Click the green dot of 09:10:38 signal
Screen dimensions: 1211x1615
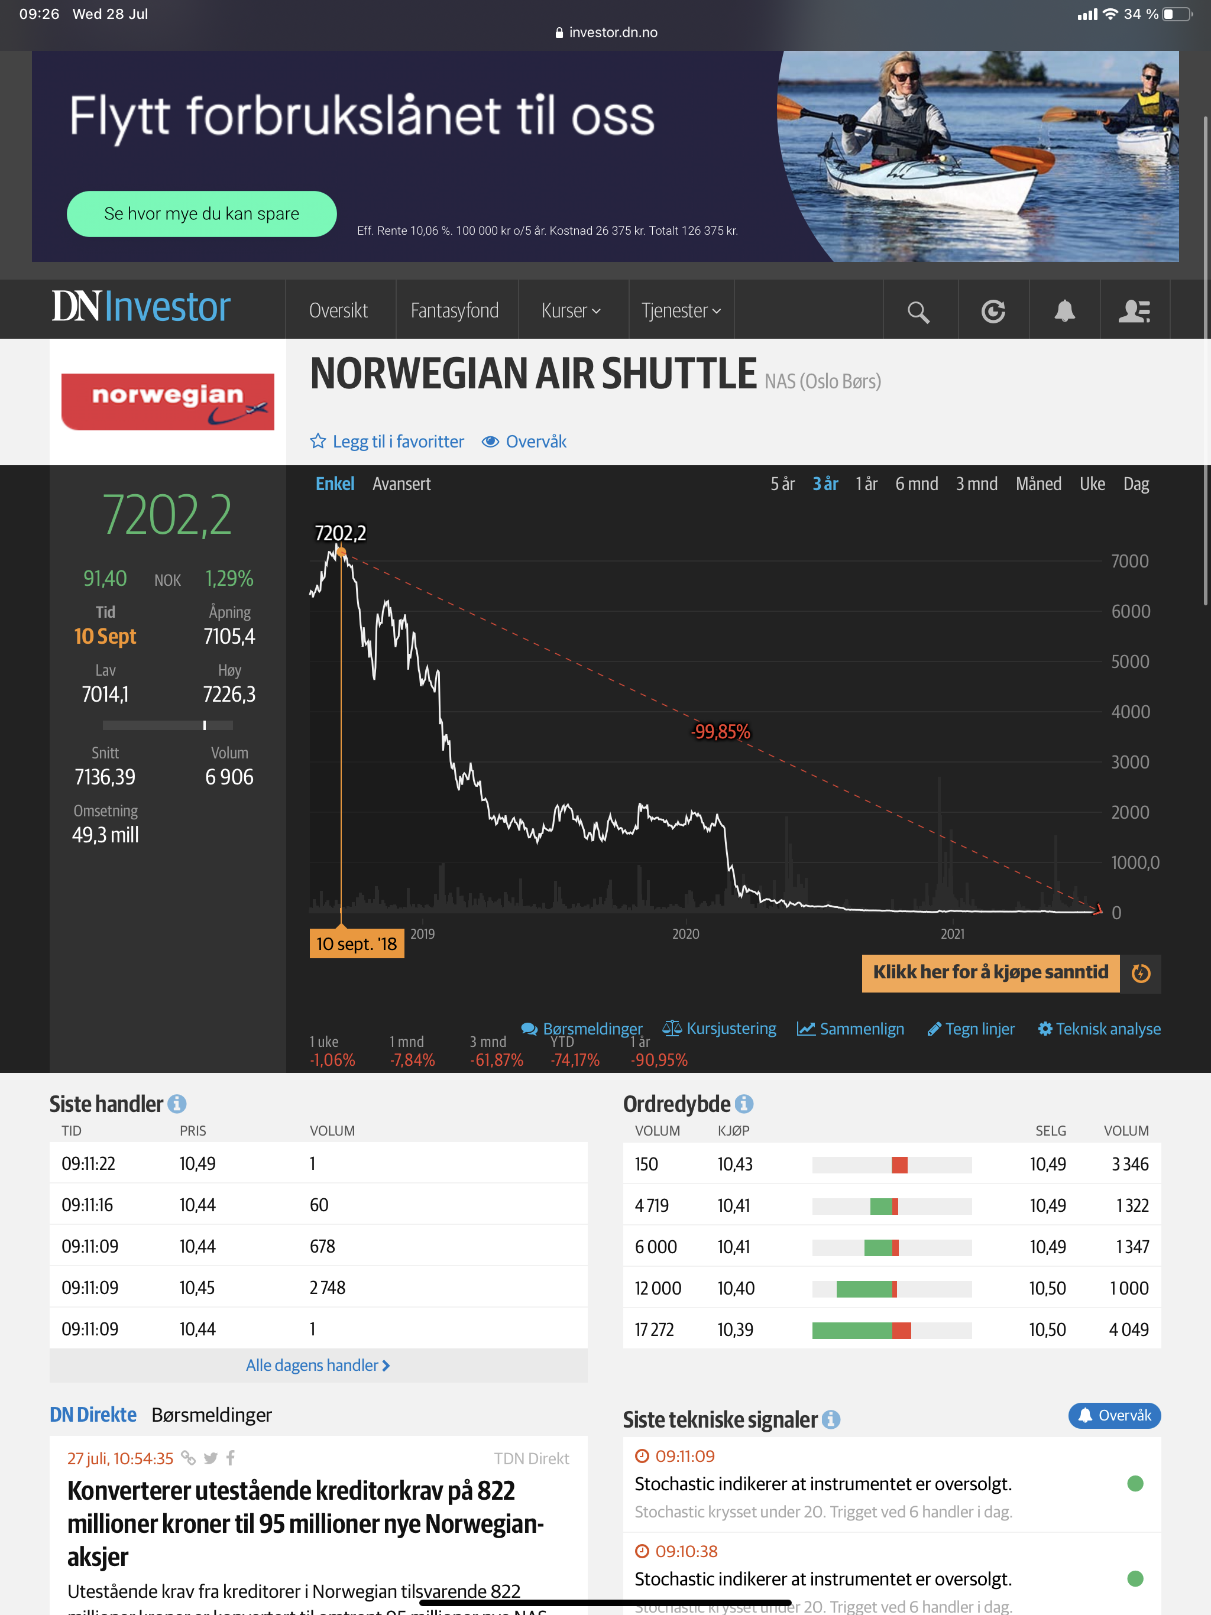[1135, 1578]
